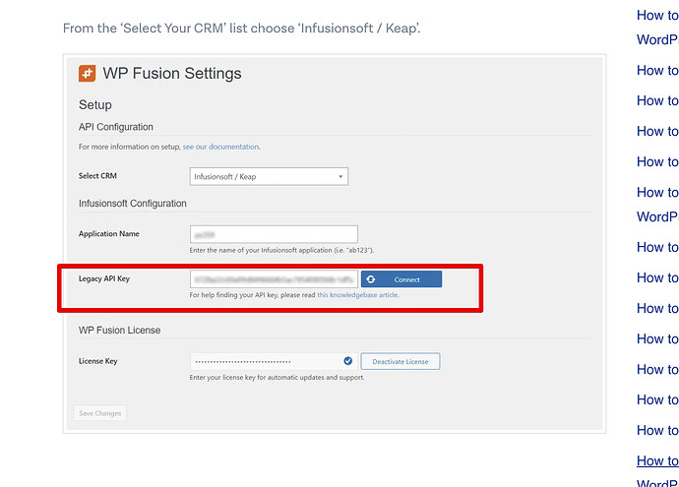Expand the Select CRM dropdown arrow
Image resolution: width=679 pixels, height=487 pixels.
click(340, 177)
